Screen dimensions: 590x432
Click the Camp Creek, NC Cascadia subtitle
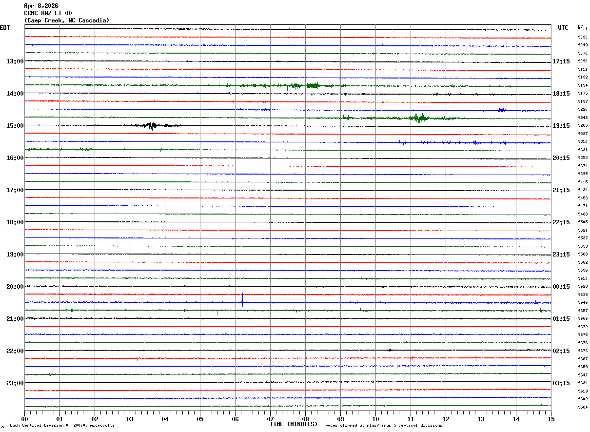[x=67, y=20]
